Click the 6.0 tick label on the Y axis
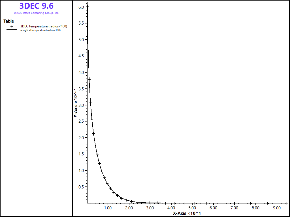This screenshot has width=290, height=217. point(81,7)
